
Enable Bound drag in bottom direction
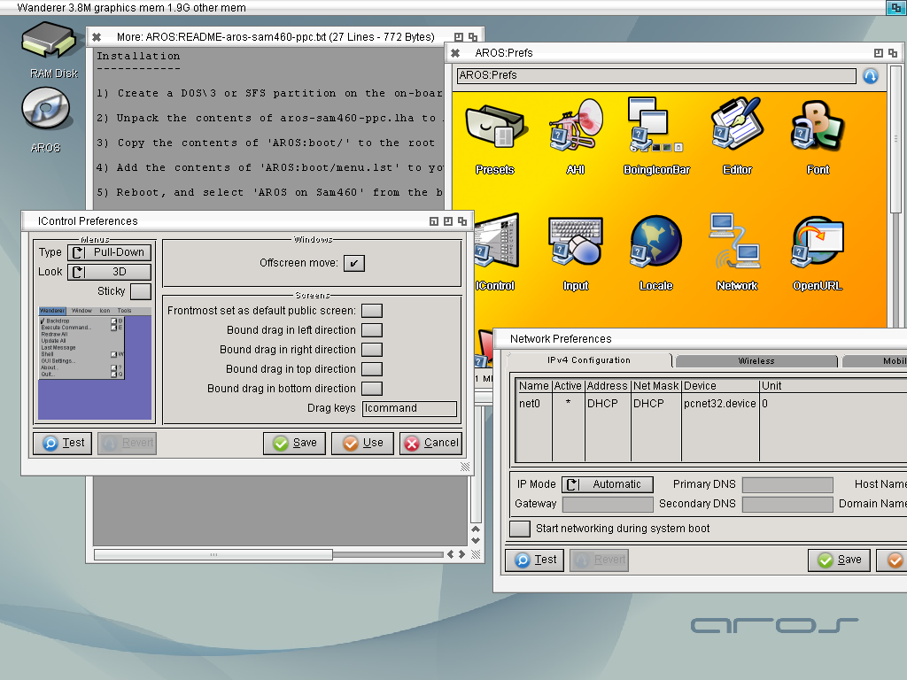point(372,389)
